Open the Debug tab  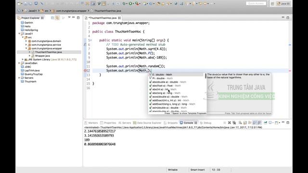point(205,123)
